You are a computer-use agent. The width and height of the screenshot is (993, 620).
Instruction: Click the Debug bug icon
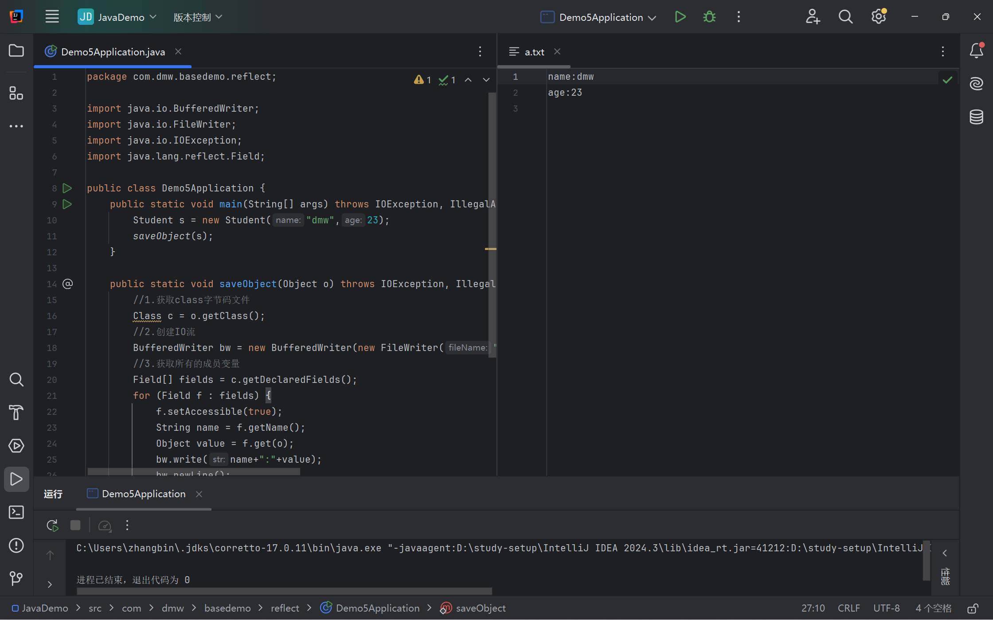click(709, 17)
